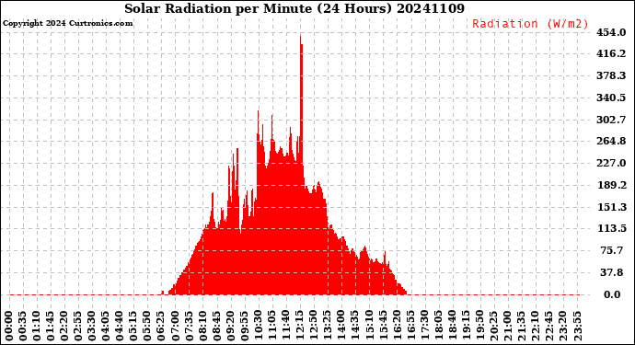Click the 12:15 time axis label

[299, 327]
